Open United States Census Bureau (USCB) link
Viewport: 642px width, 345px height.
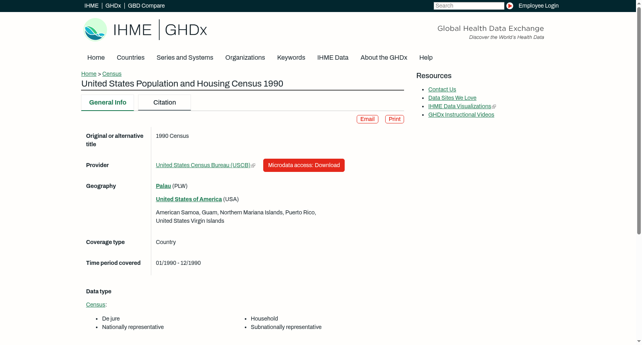coord(203,165)
